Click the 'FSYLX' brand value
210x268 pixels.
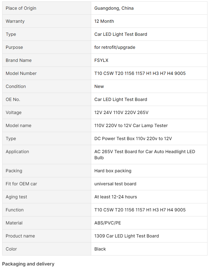[101, 60]
